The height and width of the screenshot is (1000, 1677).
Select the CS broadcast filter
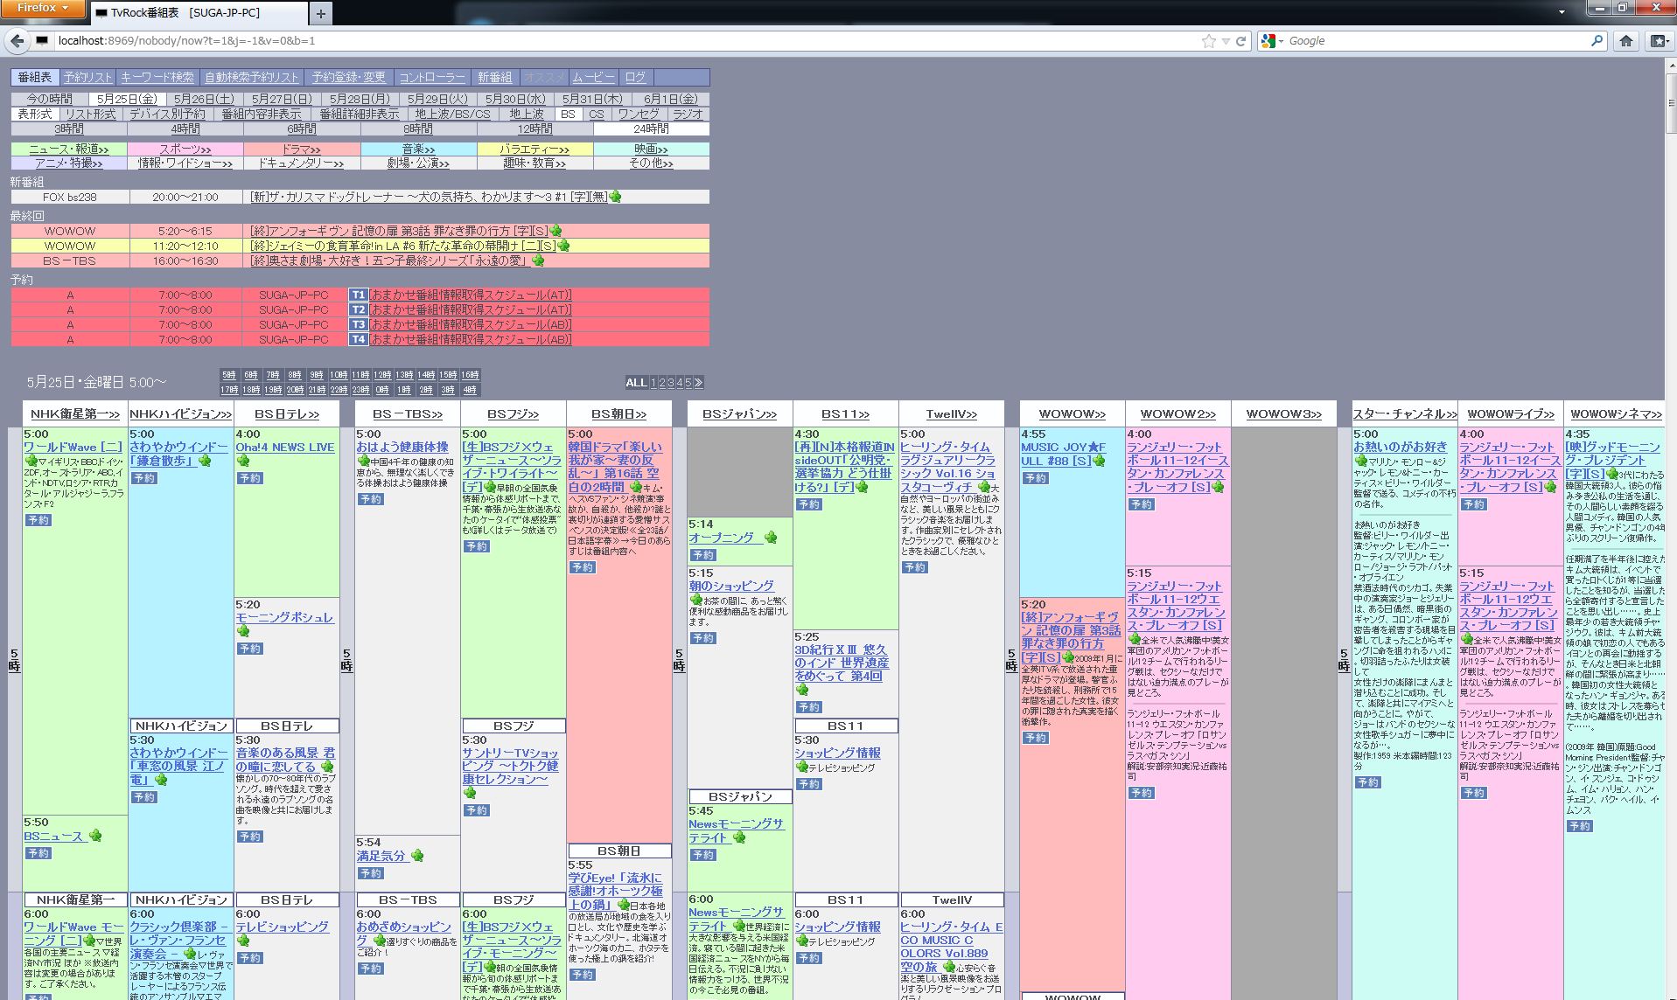tap(597, 114)
